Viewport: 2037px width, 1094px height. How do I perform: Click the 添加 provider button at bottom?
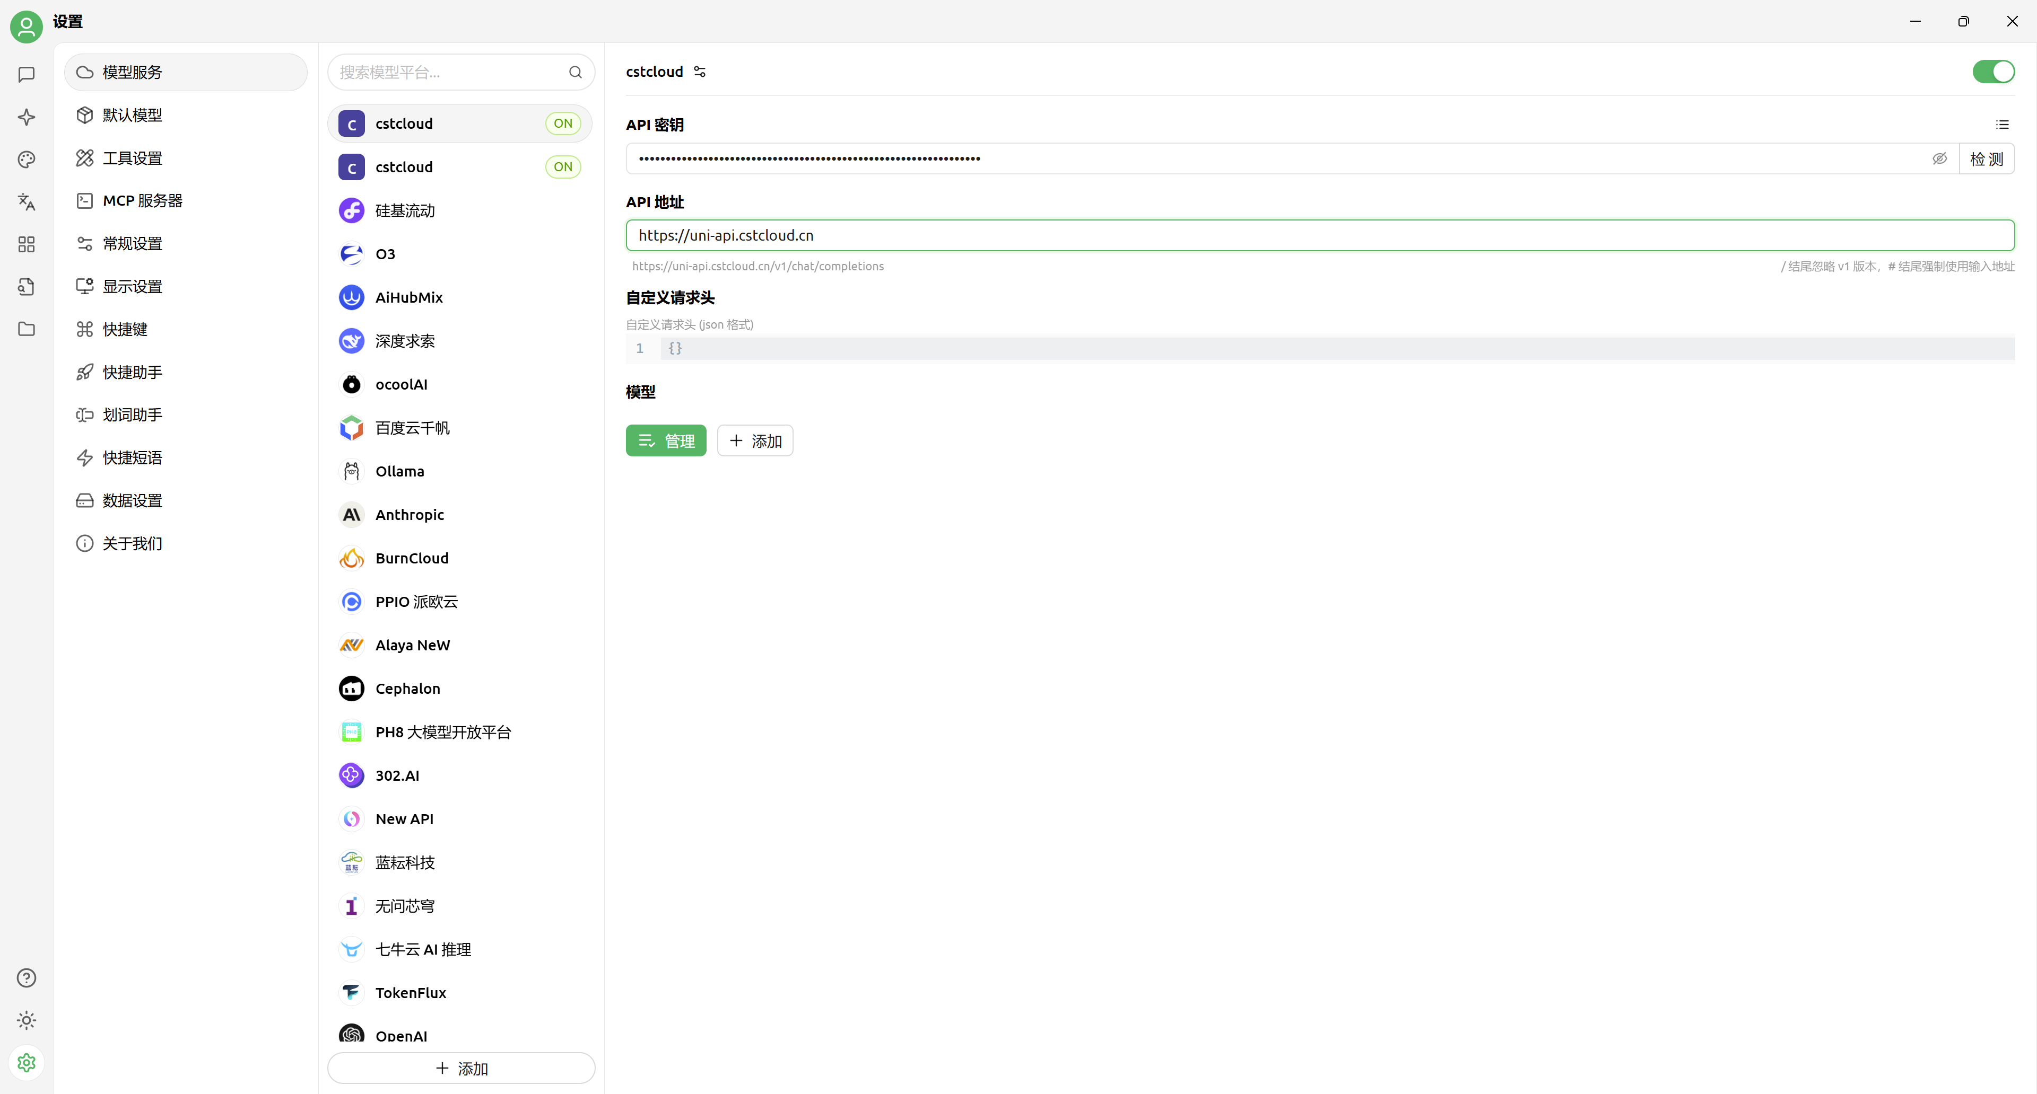(x=461, y=1068)
